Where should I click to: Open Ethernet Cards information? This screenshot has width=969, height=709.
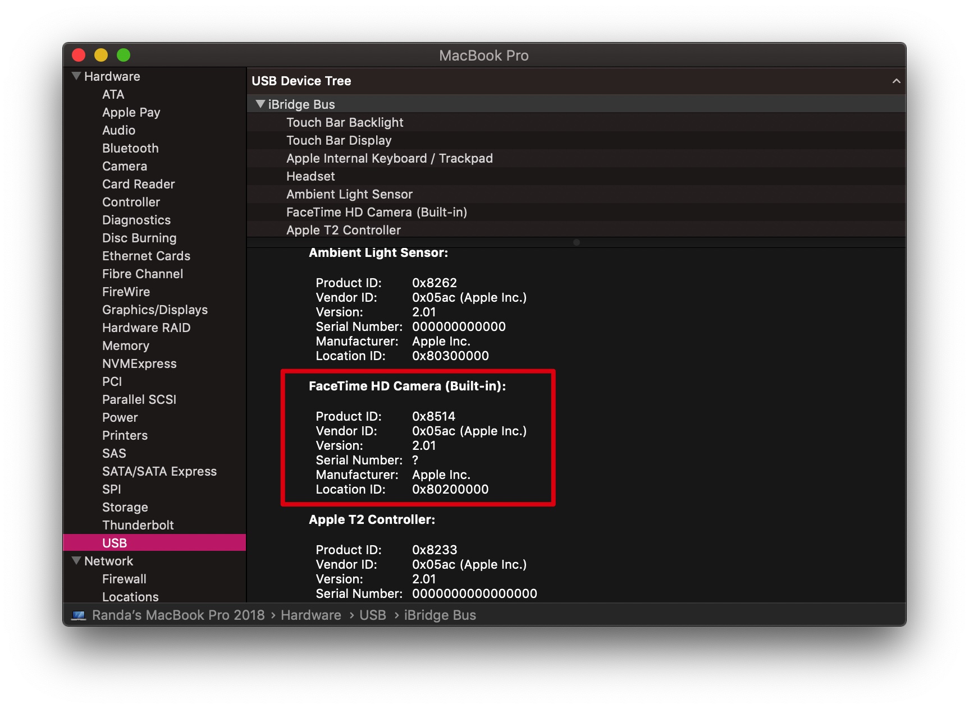point(147,256)
